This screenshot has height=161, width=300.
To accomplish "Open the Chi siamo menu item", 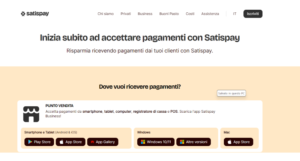I will tap(106, 14).
